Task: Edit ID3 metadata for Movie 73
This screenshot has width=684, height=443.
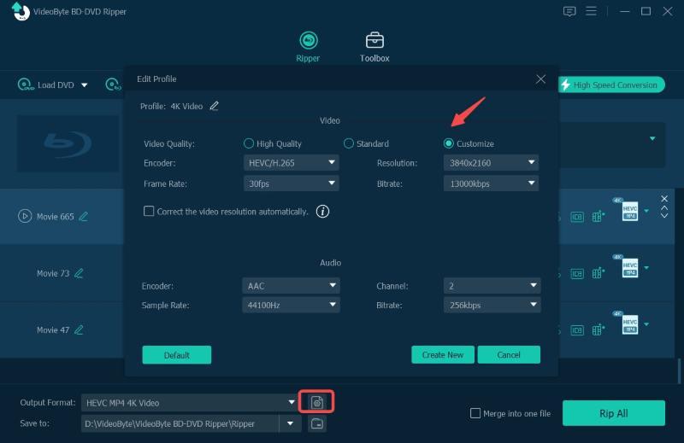Action: 577,273
